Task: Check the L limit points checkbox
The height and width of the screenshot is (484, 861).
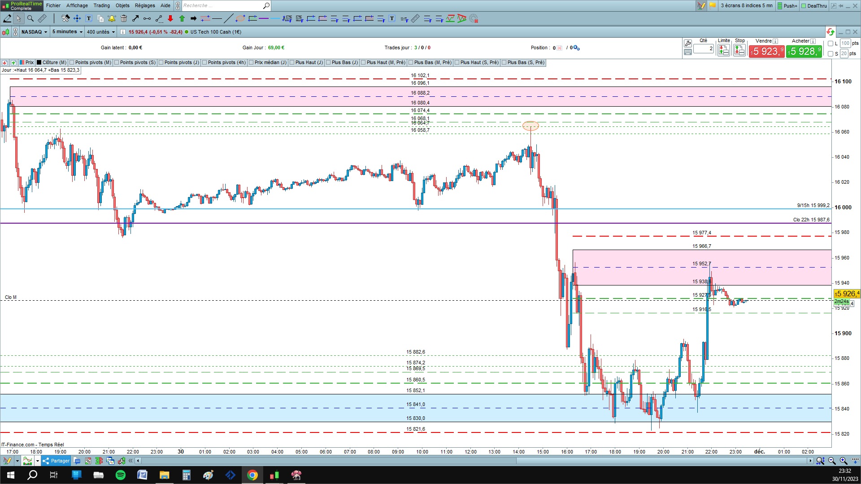Action: point(831,43)
